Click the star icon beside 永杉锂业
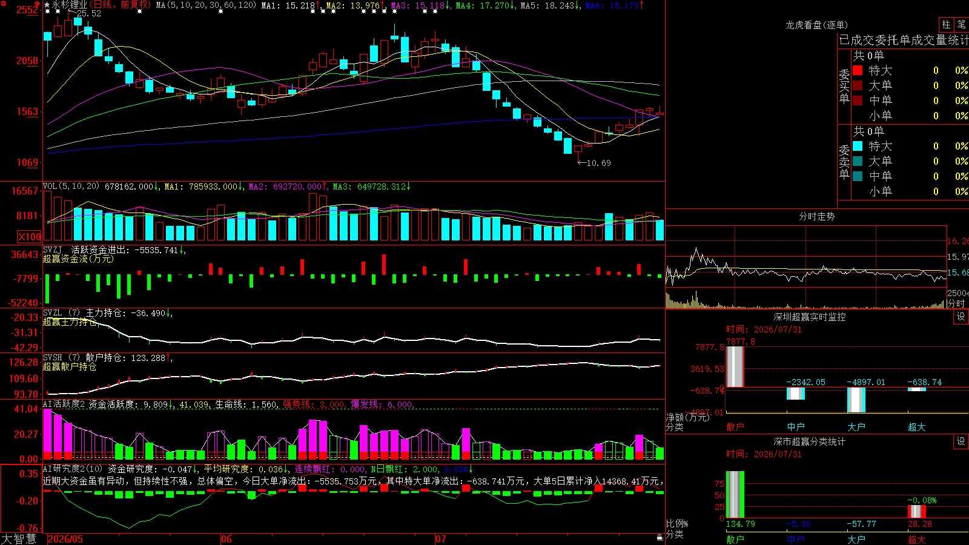The image size is (969, 545). coord(47,5)
